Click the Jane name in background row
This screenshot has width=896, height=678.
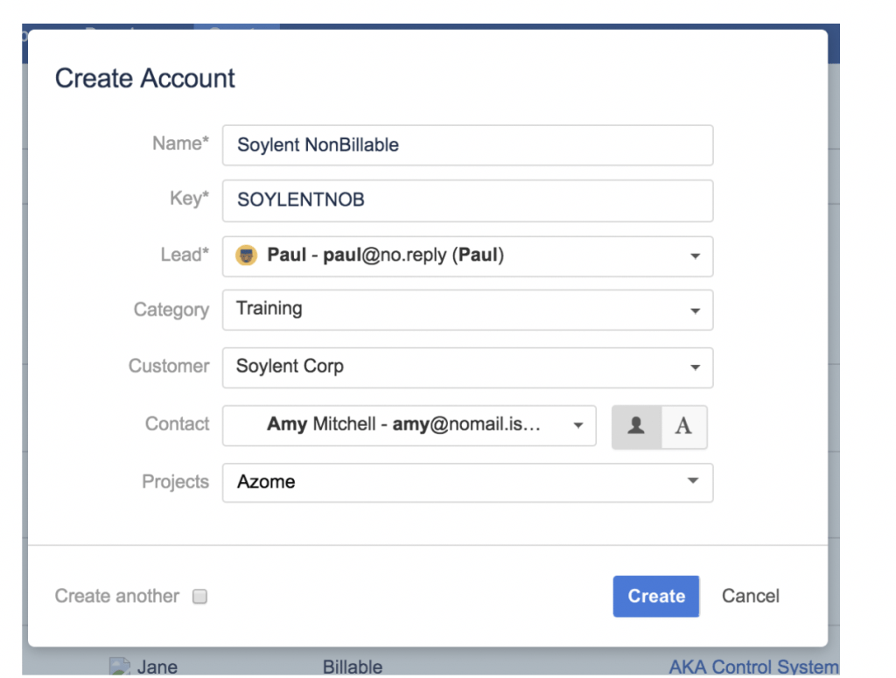[x=157, y=668]
